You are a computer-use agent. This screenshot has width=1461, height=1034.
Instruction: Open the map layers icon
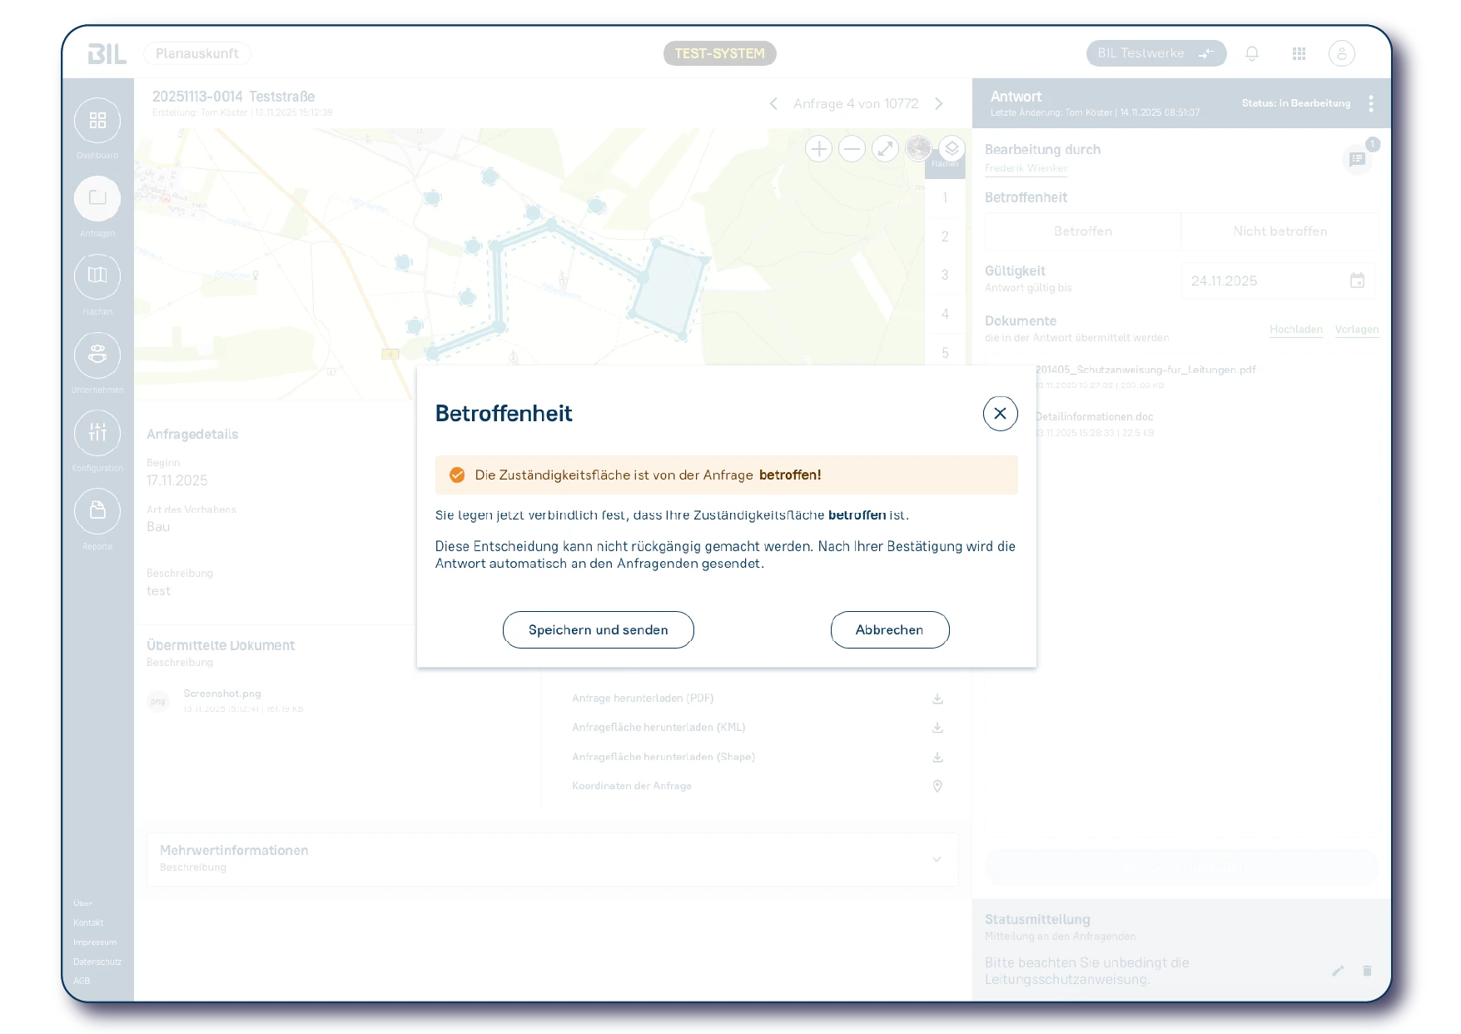point(952,149)
